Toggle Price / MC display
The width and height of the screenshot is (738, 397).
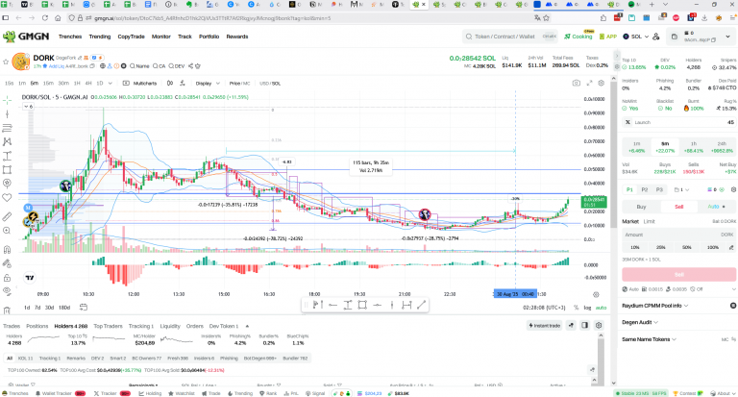(239, 84)
